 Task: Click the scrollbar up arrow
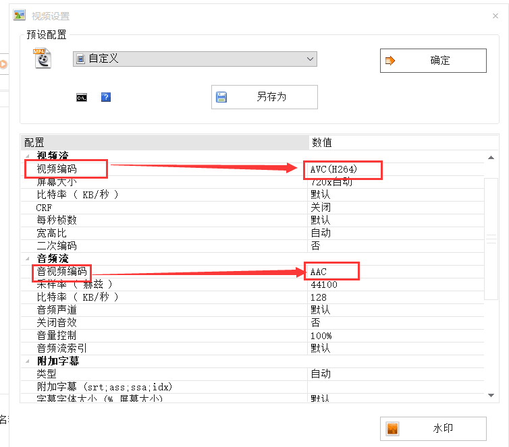point(491,157)
